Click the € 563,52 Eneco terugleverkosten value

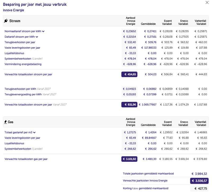[183, 42]
